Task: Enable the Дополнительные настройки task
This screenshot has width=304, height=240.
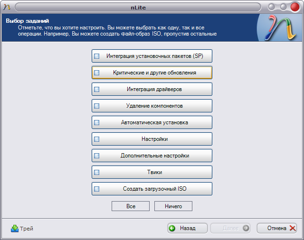Action: 97,156
